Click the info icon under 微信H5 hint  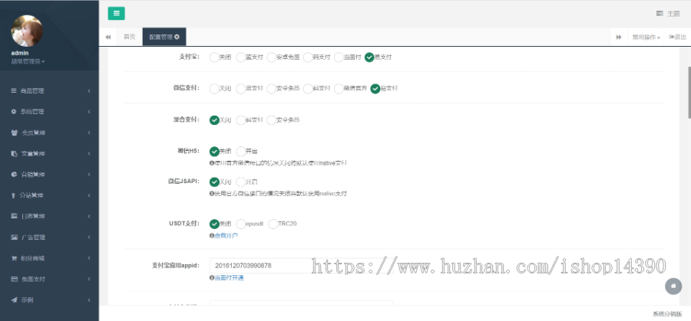pos(212,162)
